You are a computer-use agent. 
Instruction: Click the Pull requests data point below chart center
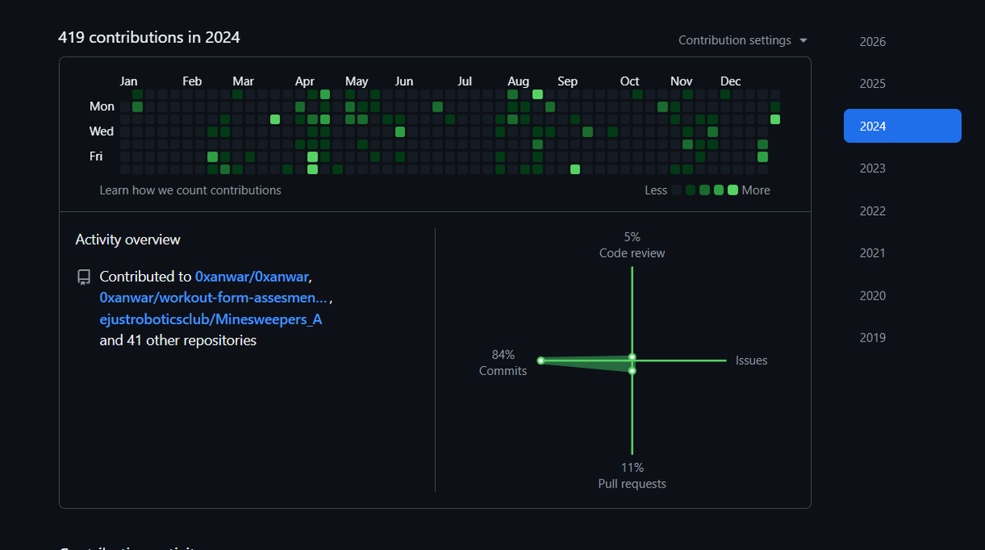[632, 371]
